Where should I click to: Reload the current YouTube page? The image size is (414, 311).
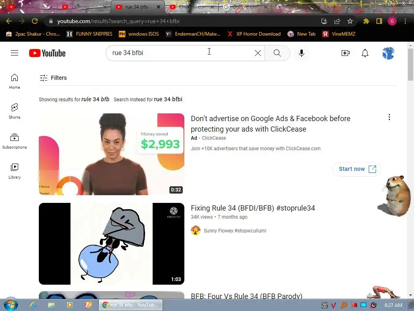35,21
